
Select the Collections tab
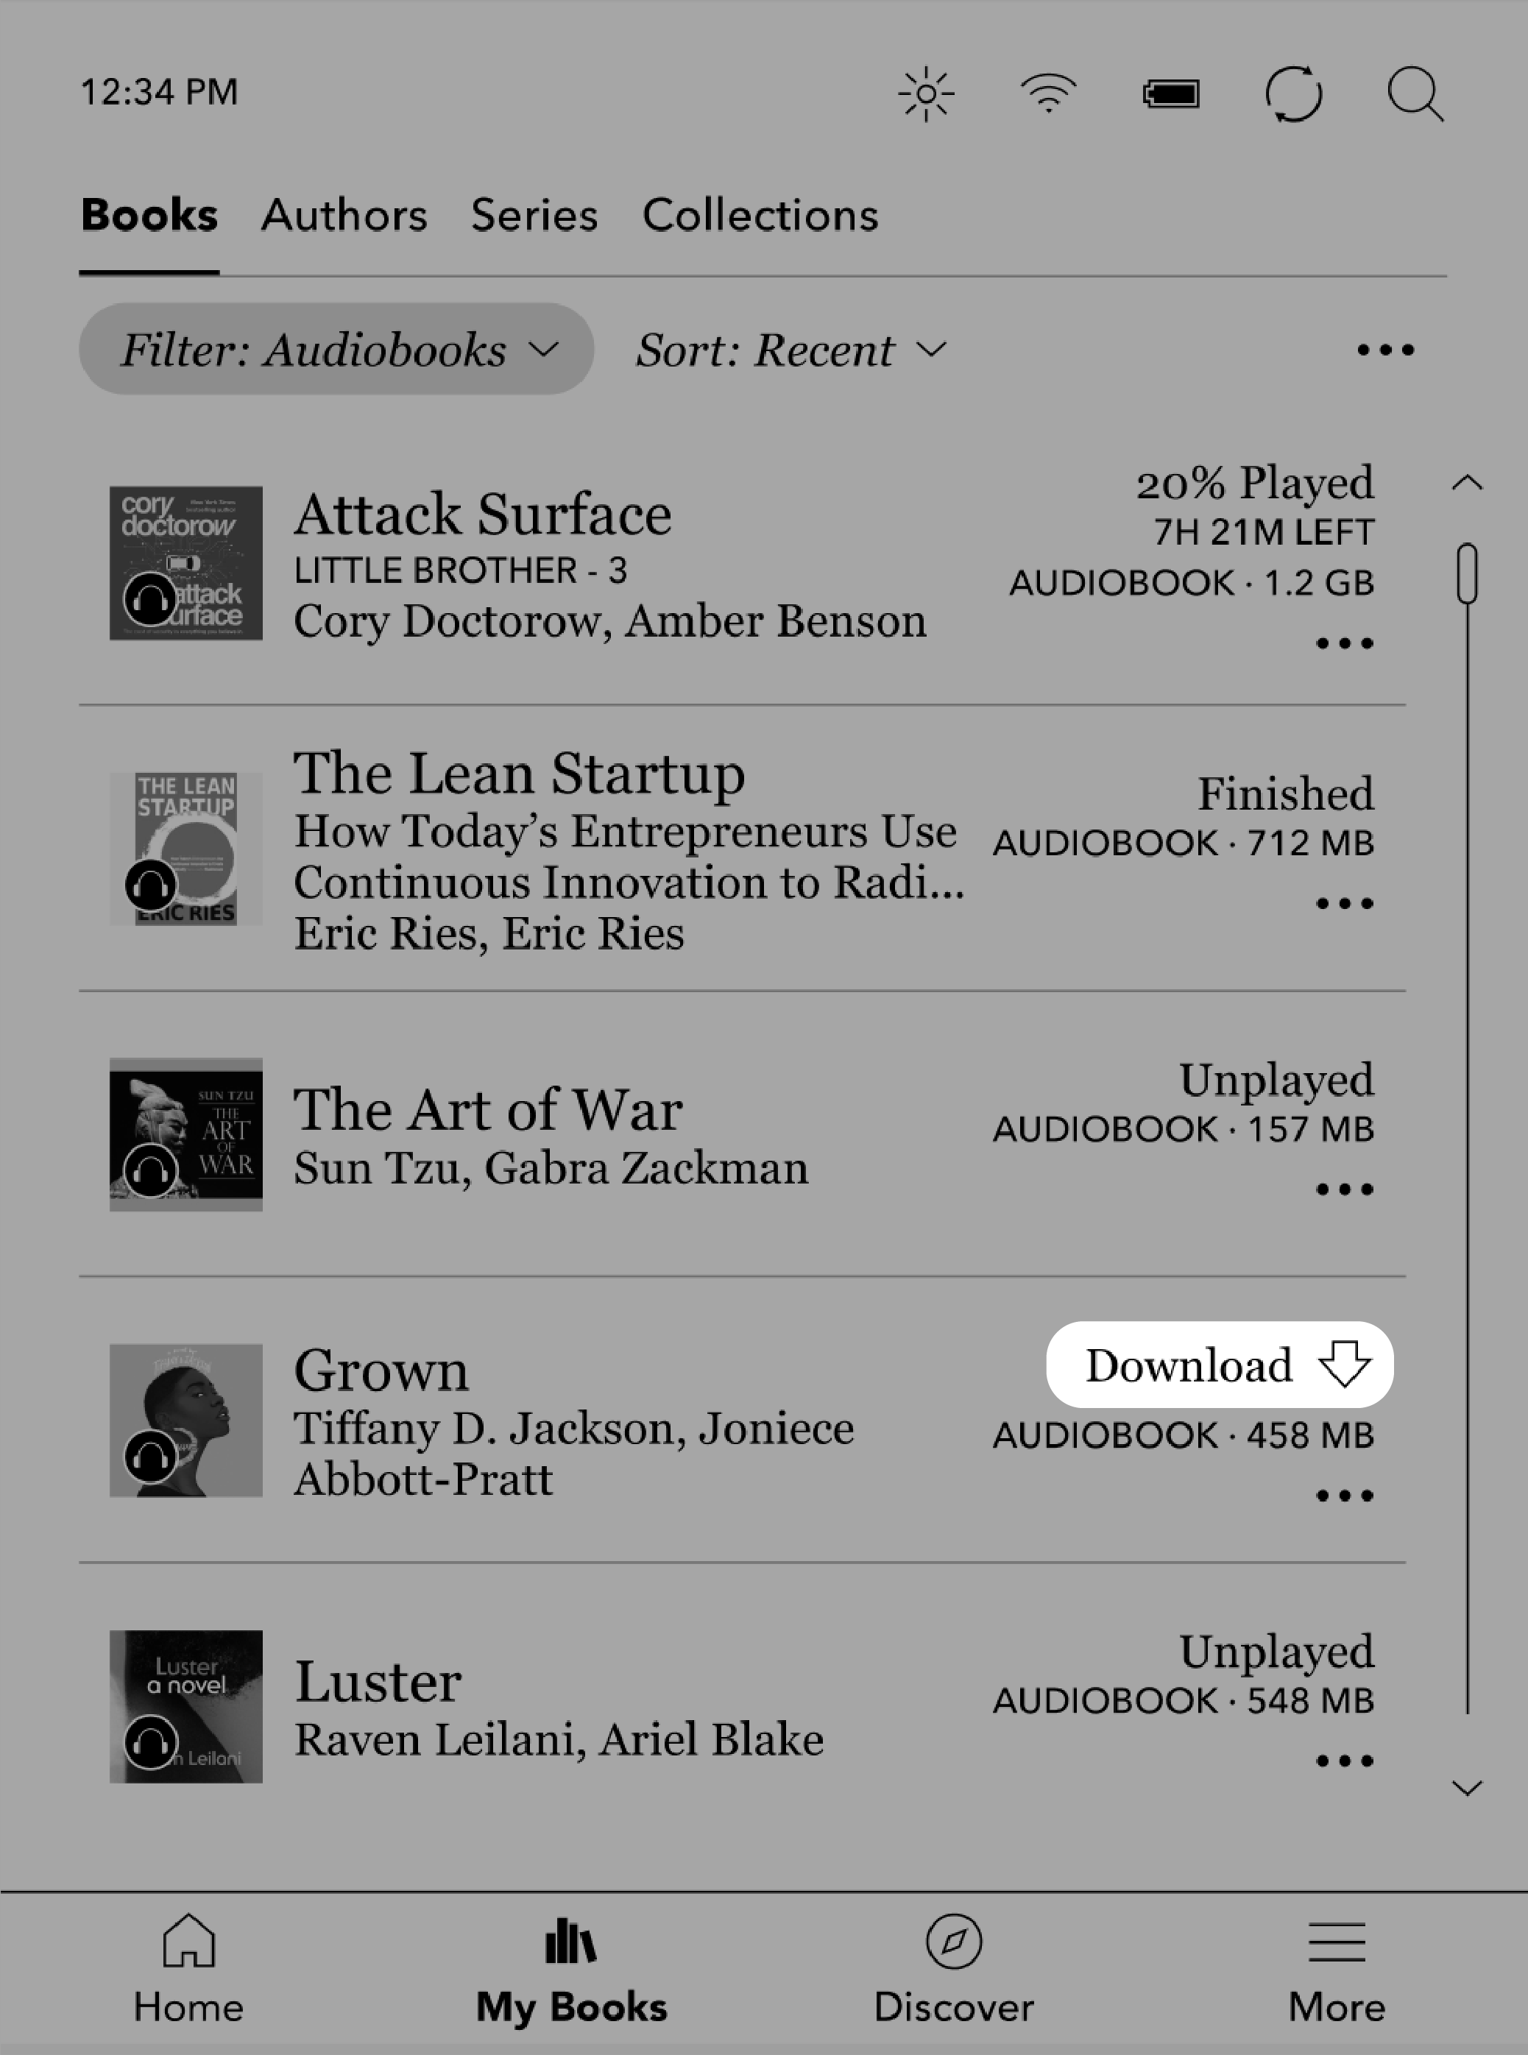(763, 215)
